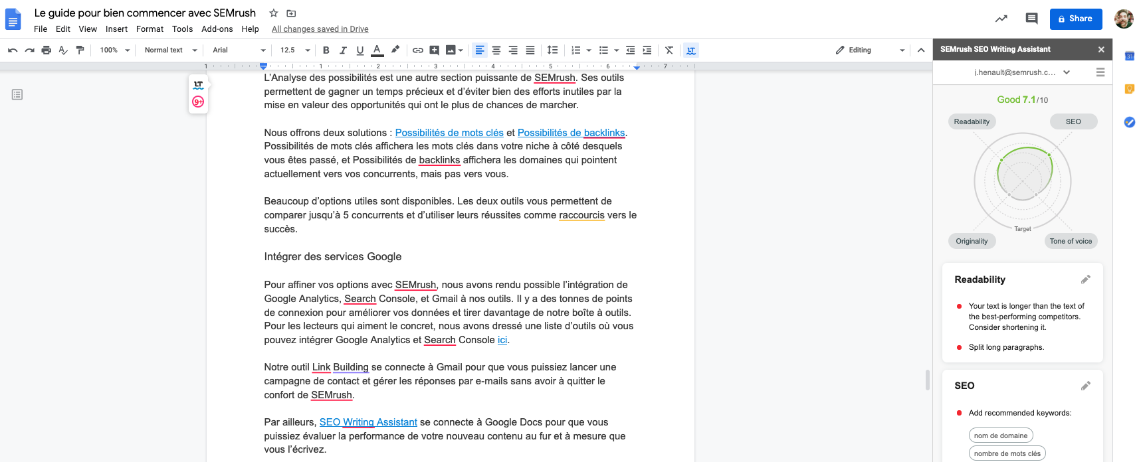Viewport: 1141px width, 462px height.
Task: Close the SEMrush SEO Writing Assistant panel
Action: click(1101, 49)
